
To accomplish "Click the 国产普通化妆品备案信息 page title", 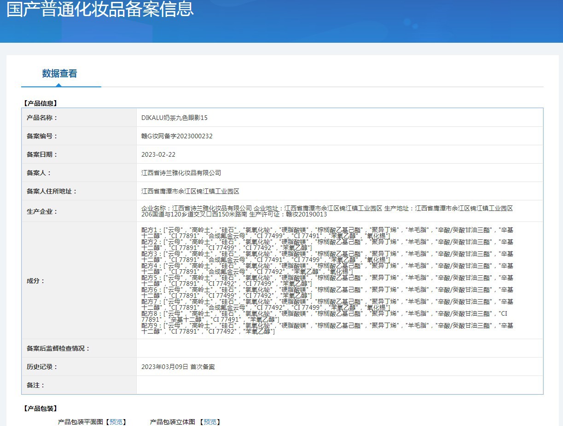I will (x=100, y=9).
